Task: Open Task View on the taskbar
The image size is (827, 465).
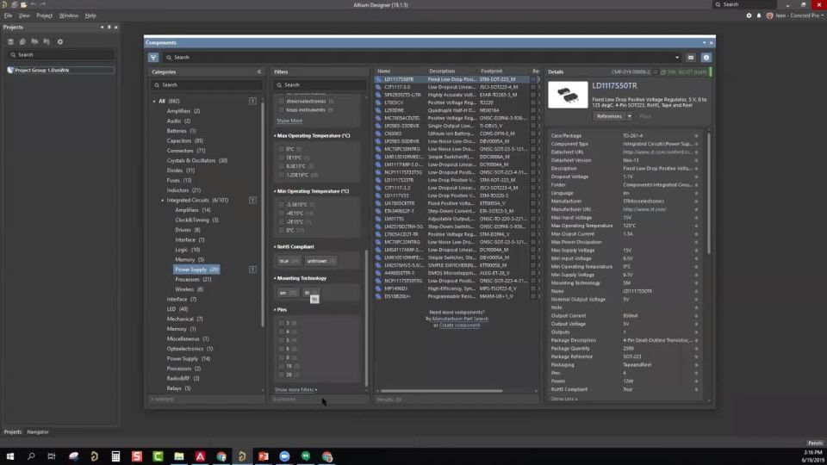Action: [x=52, y=456]
